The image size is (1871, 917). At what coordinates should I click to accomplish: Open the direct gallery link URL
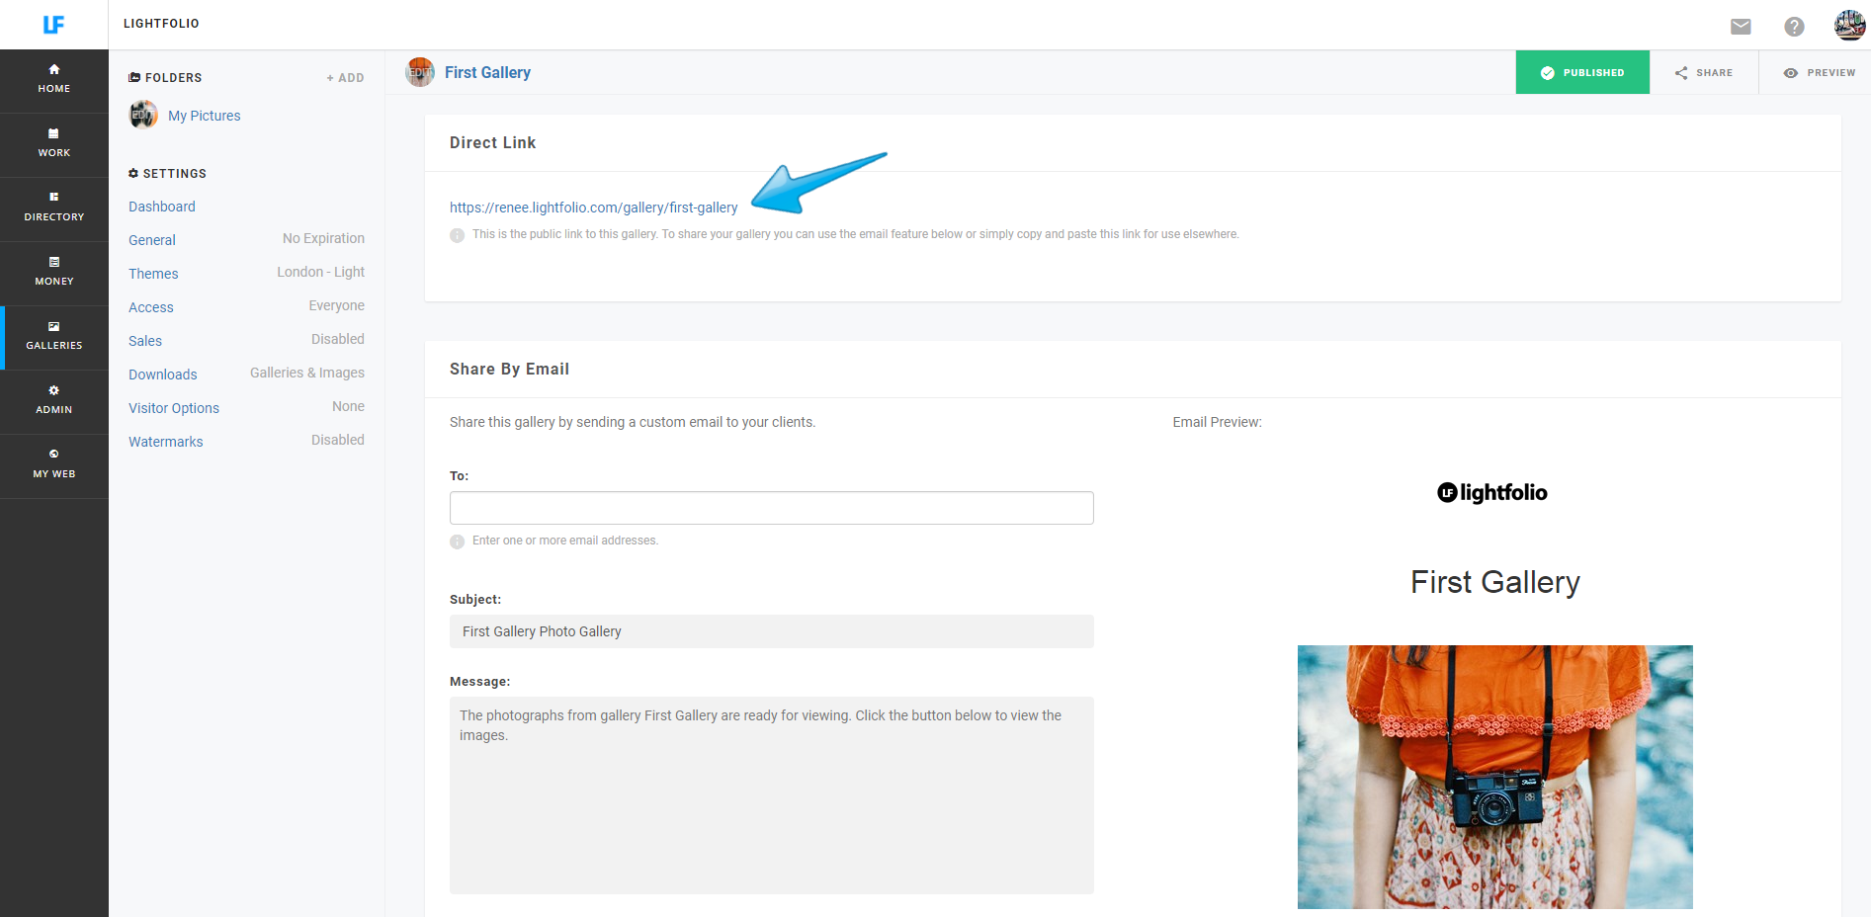[x=593, y=208]
